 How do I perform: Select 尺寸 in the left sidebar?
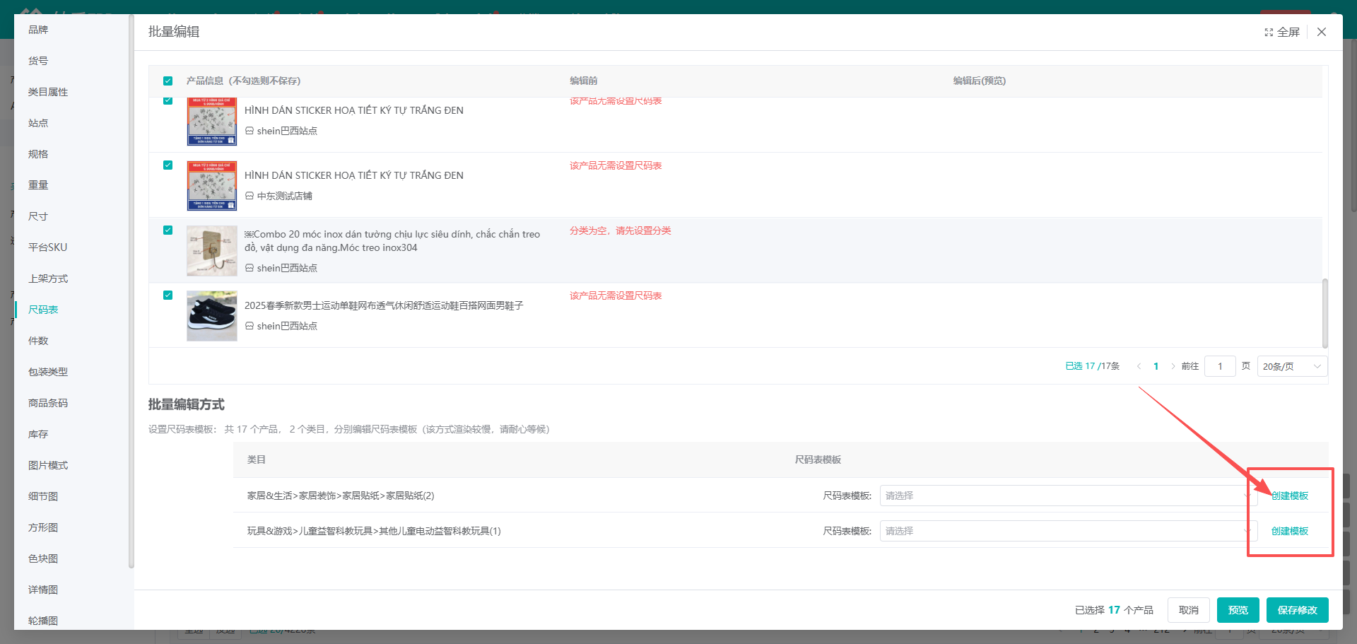pyautogui.click(x=38, y=216)
